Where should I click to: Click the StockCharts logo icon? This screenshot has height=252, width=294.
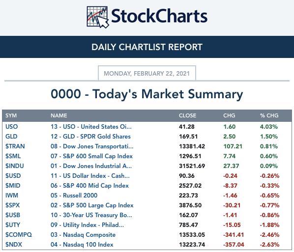point(98,17)
